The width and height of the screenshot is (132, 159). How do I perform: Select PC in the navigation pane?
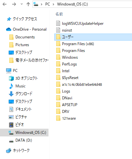(x=15, y=71)
